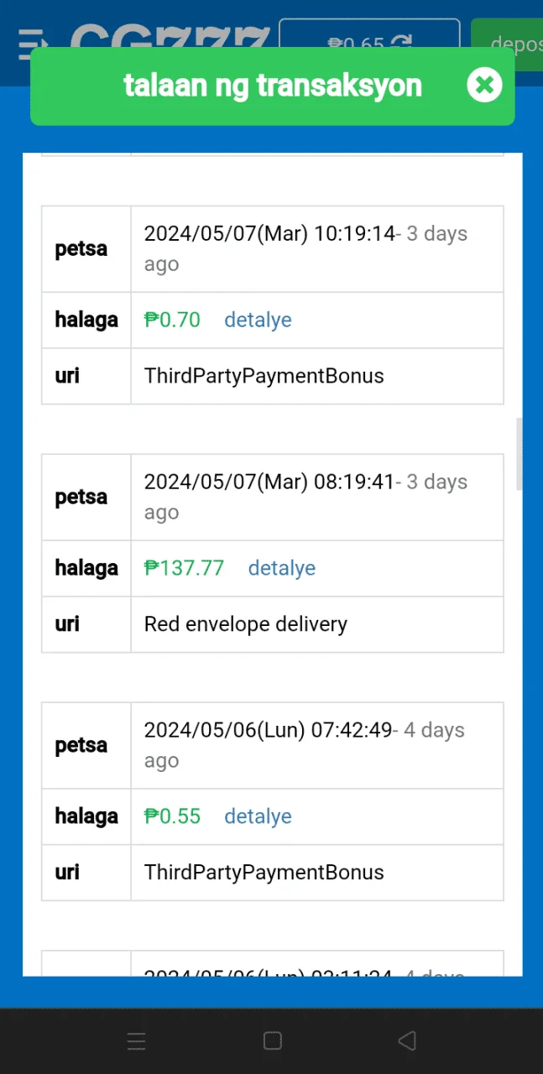Click the 2024/05/07 10:19:14 date cell
Viewport: 543px width, 1074px height.
coord(317,249)
